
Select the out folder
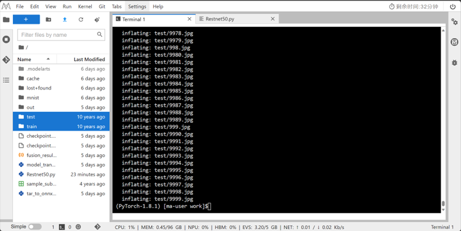(x=61, y=107)
